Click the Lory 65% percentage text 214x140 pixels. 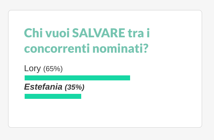(x=53, y=69)
